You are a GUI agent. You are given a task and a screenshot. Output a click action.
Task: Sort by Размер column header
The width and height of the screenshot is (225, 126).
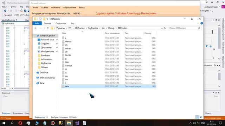(148, 33)
